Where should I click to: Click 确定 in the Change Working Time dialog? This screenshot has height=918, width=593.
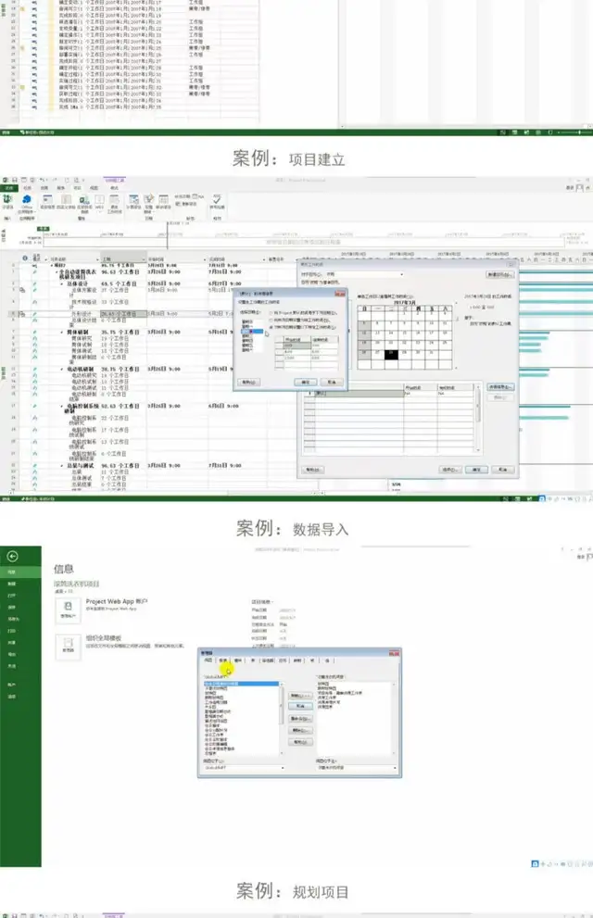476,470
